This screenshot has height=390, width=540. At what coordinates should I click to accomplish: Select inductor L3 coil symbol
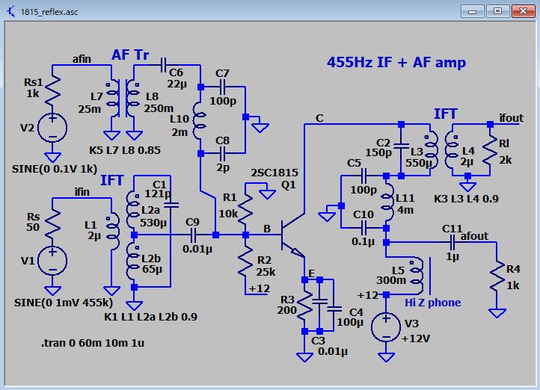[x=431, y=150]
